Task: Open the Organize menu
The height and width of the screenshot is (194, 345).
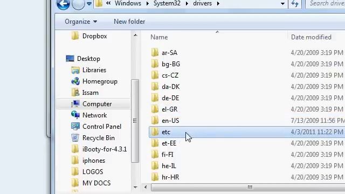Action: pos(81,22)
